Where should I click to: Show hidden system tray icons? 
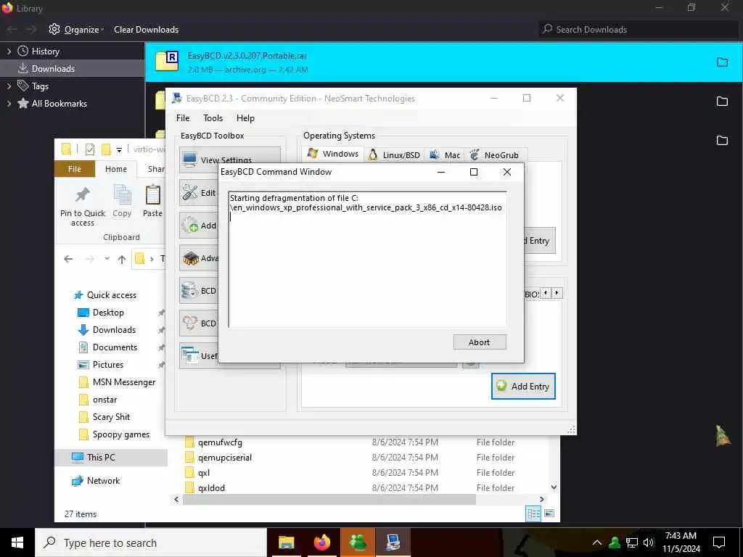click(597, 542)
